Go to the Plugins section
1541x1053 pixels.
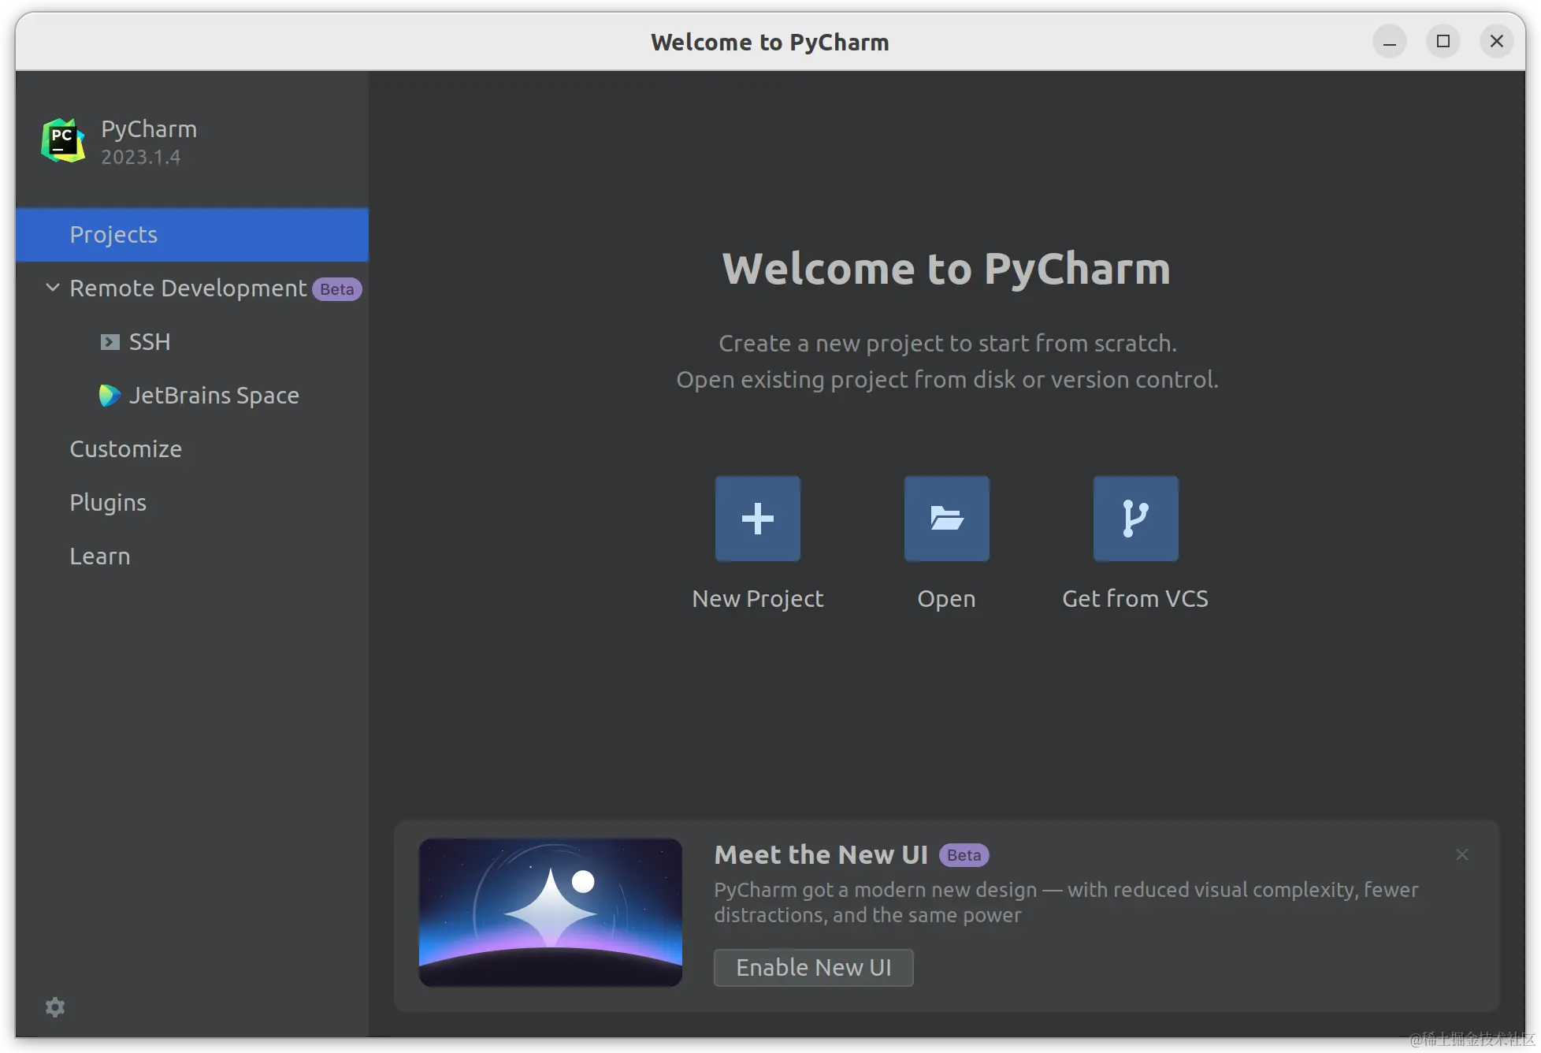click(108, 503)
